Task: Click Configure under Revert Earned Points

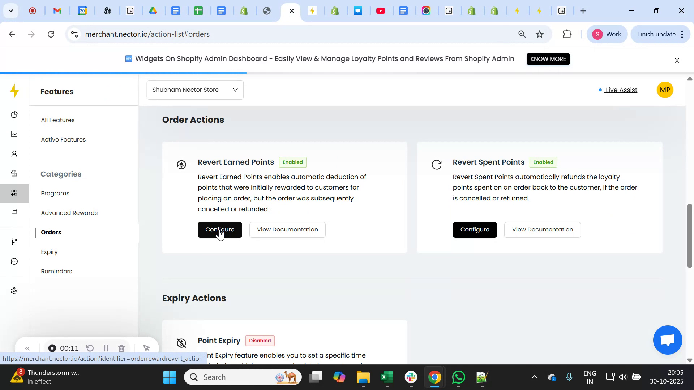Action: point(220,229)
